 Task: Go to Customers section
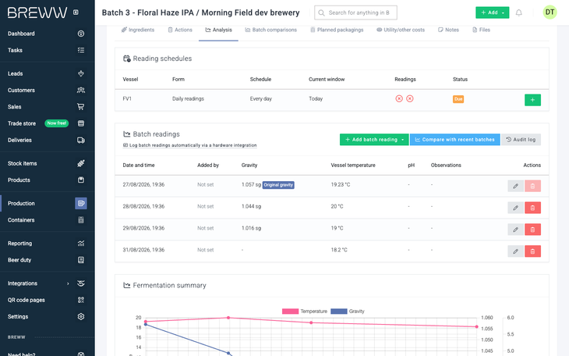point(21,91)
